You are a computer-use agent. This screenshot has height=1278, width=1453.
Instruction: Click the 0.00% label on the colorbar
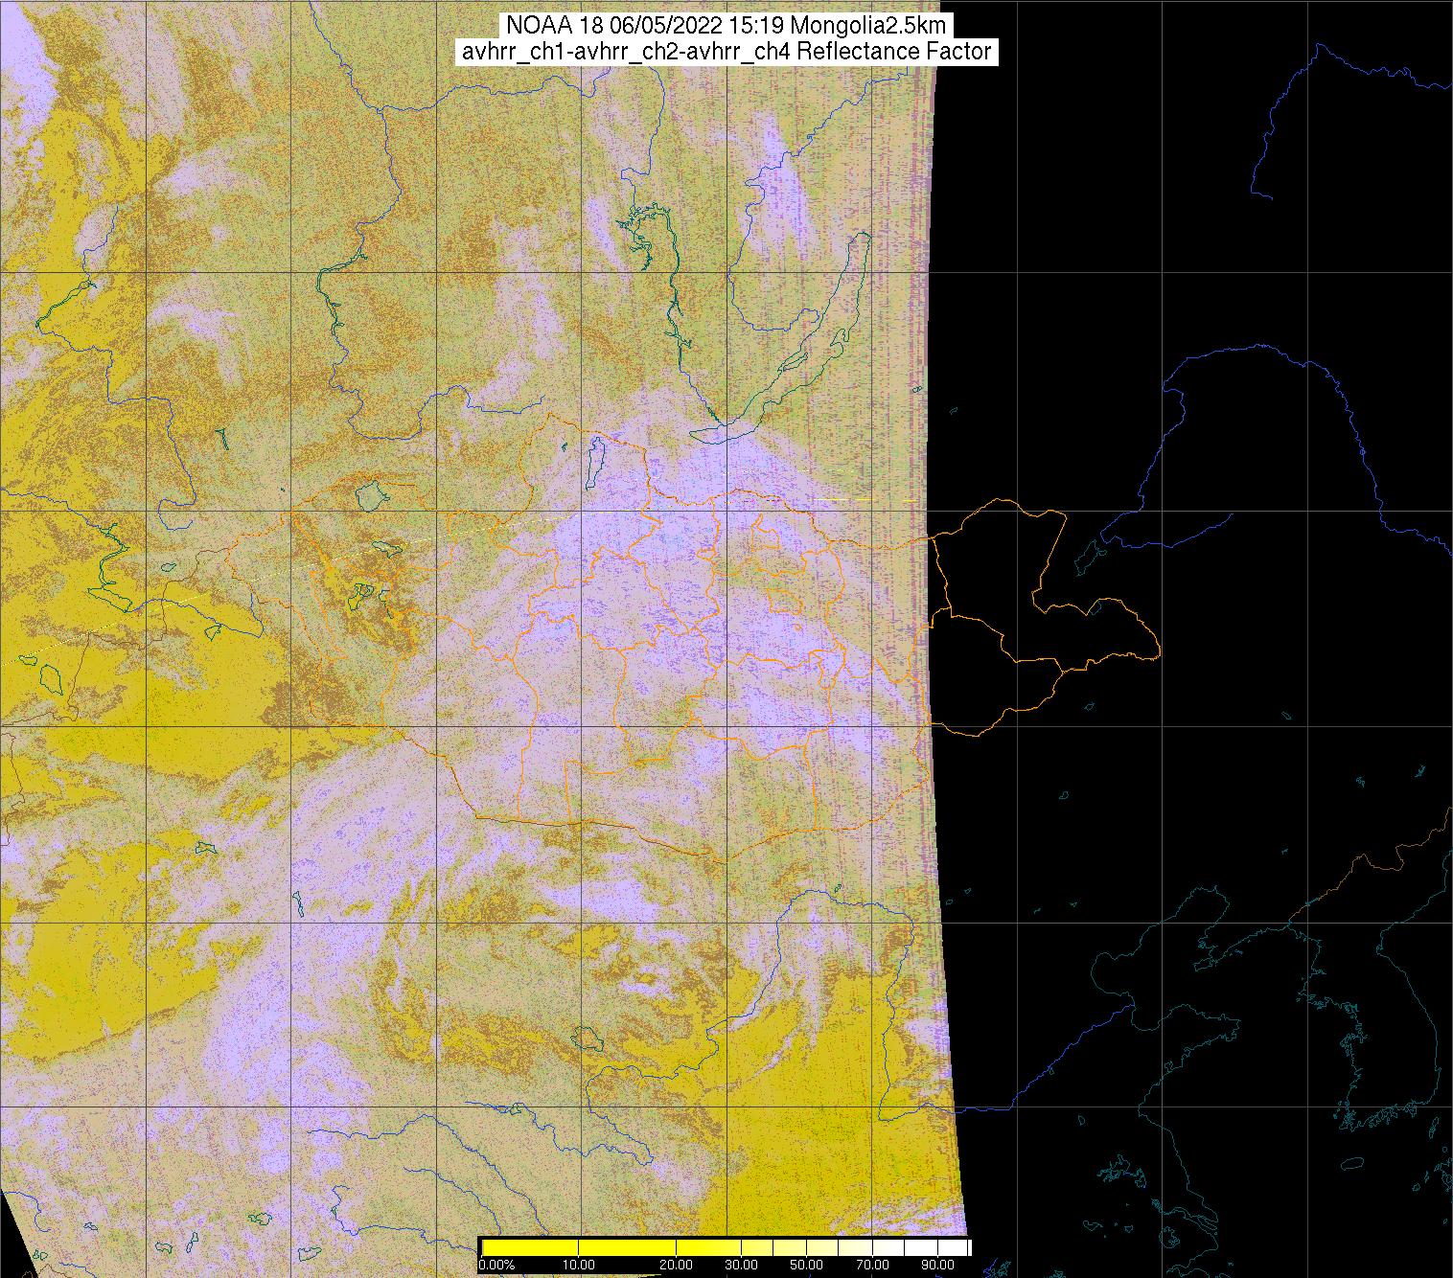click(496, 1266)
